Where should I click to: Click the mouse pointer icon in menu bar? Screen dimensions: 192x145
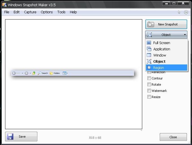[x=179, y=12]
